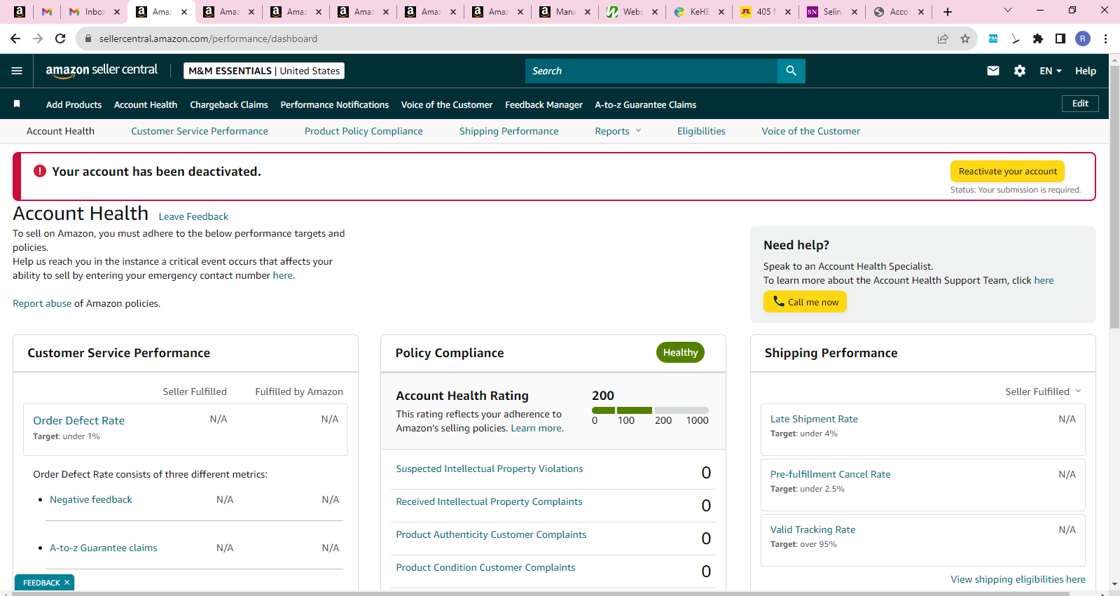Open the EN language dropdown
1120x596 pixels.
(x=1051, y=71)
